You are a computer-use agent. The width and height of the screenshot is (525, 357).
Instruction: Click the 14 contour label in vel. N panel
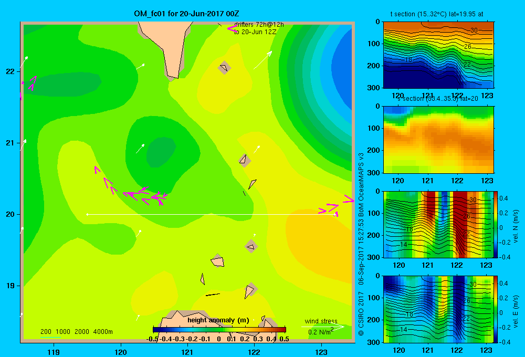tap(404, 244)
